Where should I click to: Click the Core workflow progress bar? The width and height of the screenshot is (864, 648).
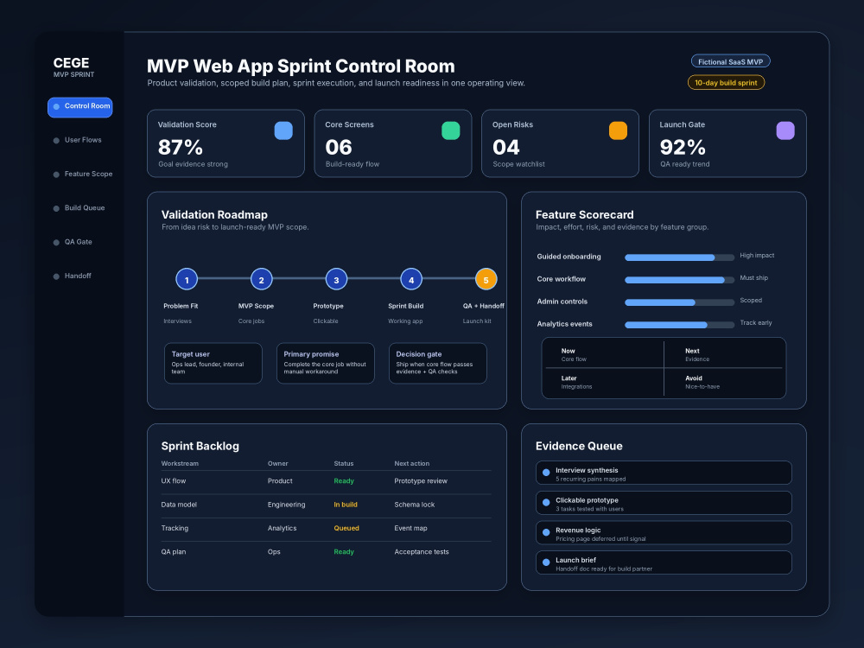point(679,280)
